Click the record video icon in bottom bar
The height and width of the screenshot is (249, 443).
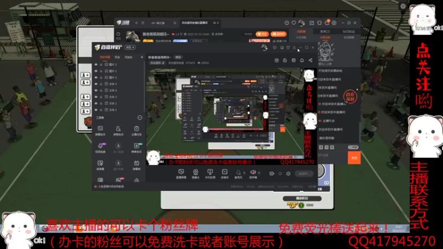click(271, 174)
